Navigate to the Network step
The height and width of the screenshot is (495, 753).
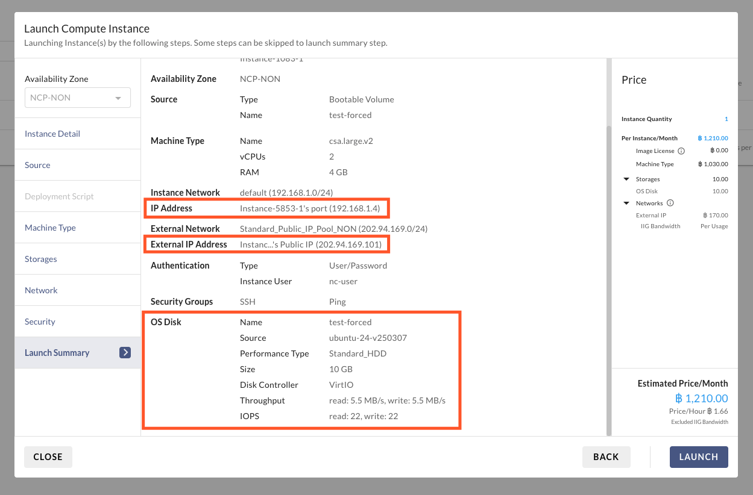click(x=41, y=290)
